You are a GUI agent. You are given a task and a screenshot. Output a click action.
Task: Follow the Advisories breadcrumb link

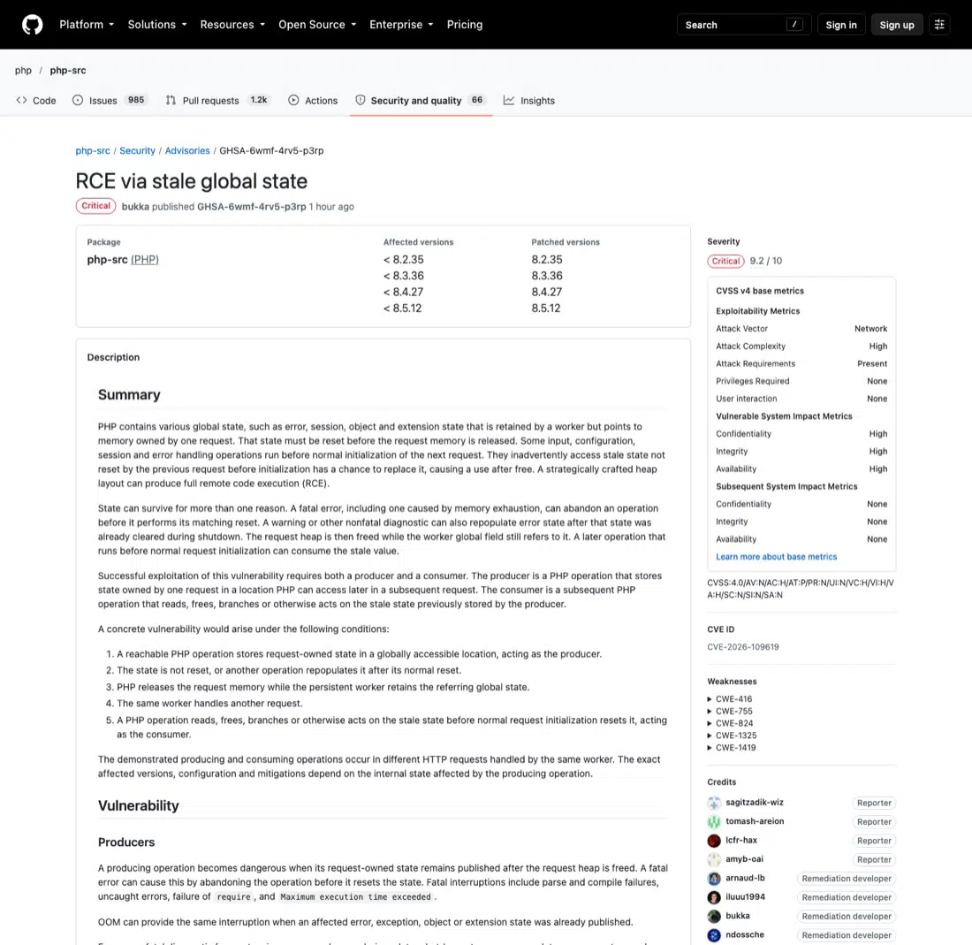click(x=187, y=150)
